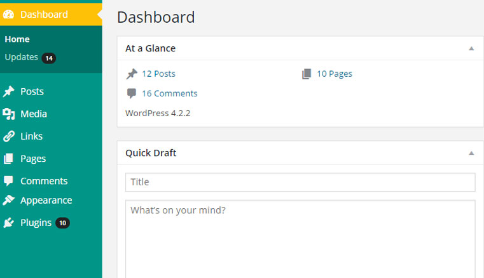
Task: Click the Links chain icon
Action: [9, 136]
